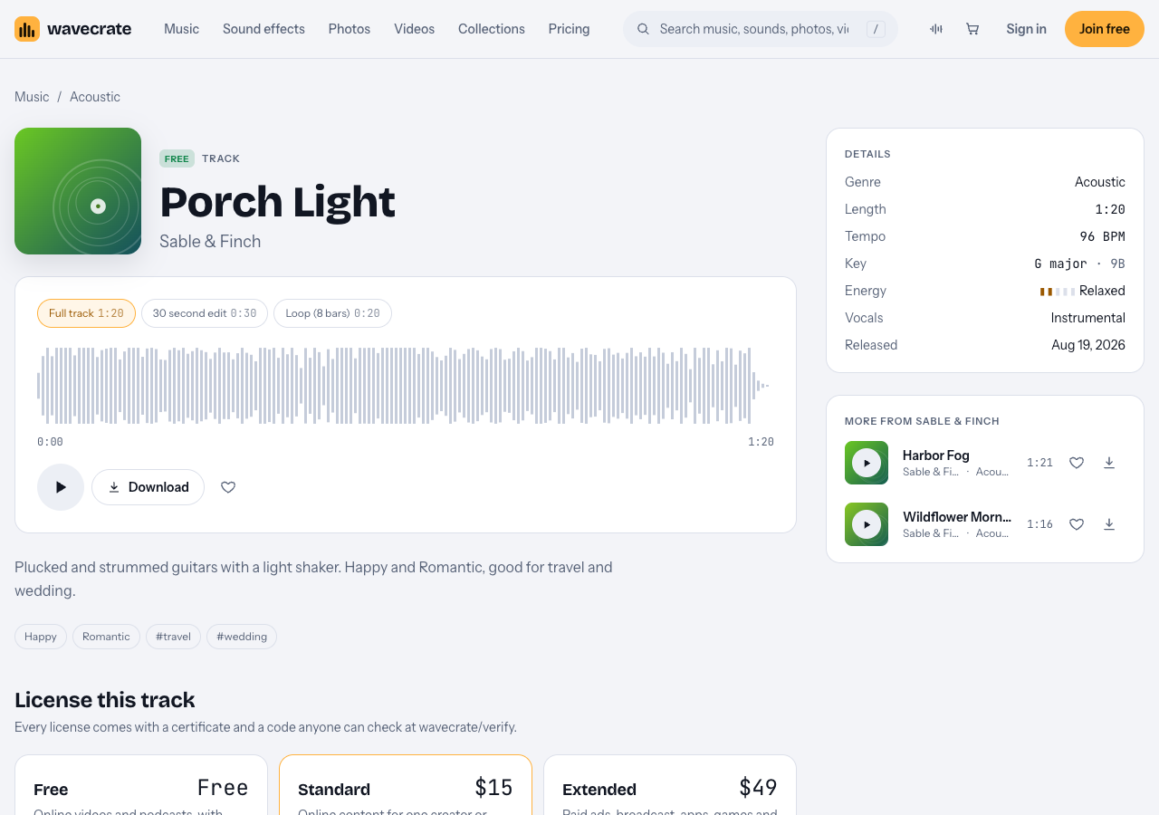Go to Photos section

click(350, 29)
